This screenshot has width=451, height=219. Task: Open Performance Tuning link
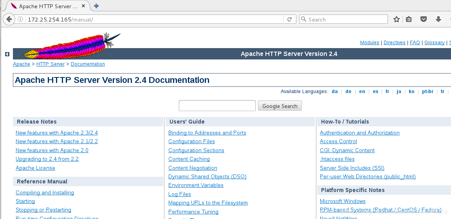193,212
